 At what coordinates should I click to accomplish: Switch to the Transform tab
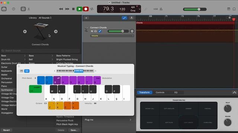click(x=145, y=92)
